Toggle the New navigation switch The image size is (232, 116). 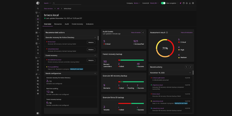click(163, 3)
